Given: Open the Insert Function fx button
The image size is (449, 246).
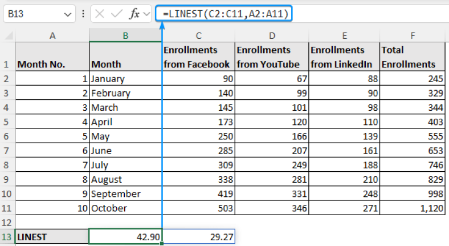Looking at the screenshot, I should (x=134, y=14).
